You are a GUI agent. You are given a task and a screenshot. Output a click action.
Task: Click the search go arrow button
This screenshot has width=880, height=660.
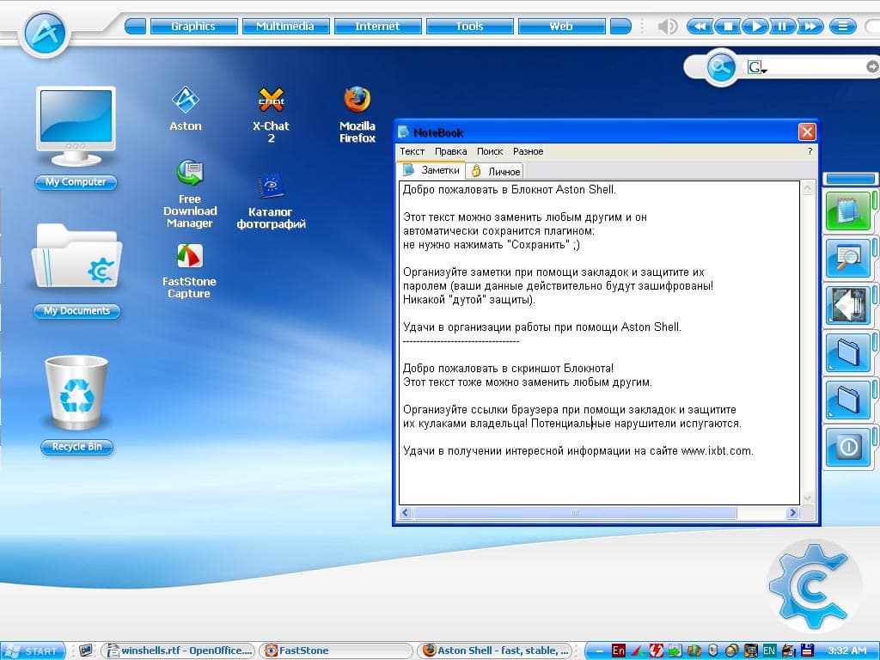coord(872,67)
